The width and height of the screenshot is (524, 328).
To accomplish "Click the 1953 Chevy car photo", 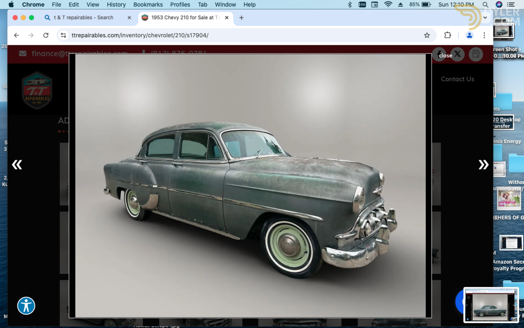I will click(251, 185).
